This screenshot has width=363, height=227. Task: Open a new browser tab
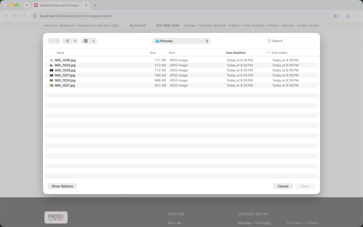click(x=95, y=5)
